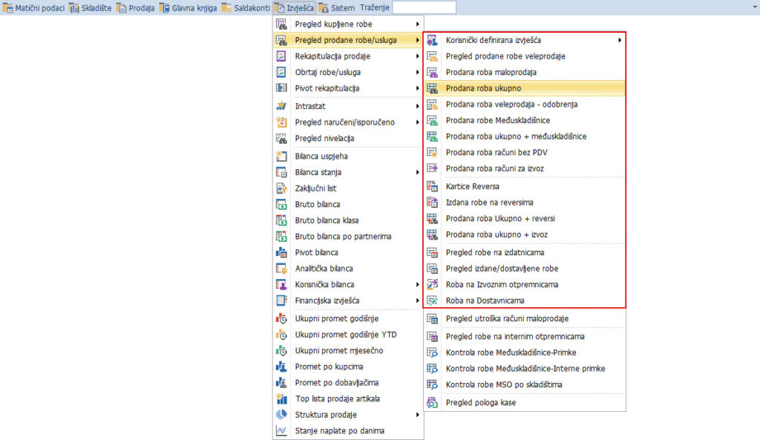Click the Struktura prodaje pie chart icon
This screenshot has width=760, height=440.
[281, 415]
